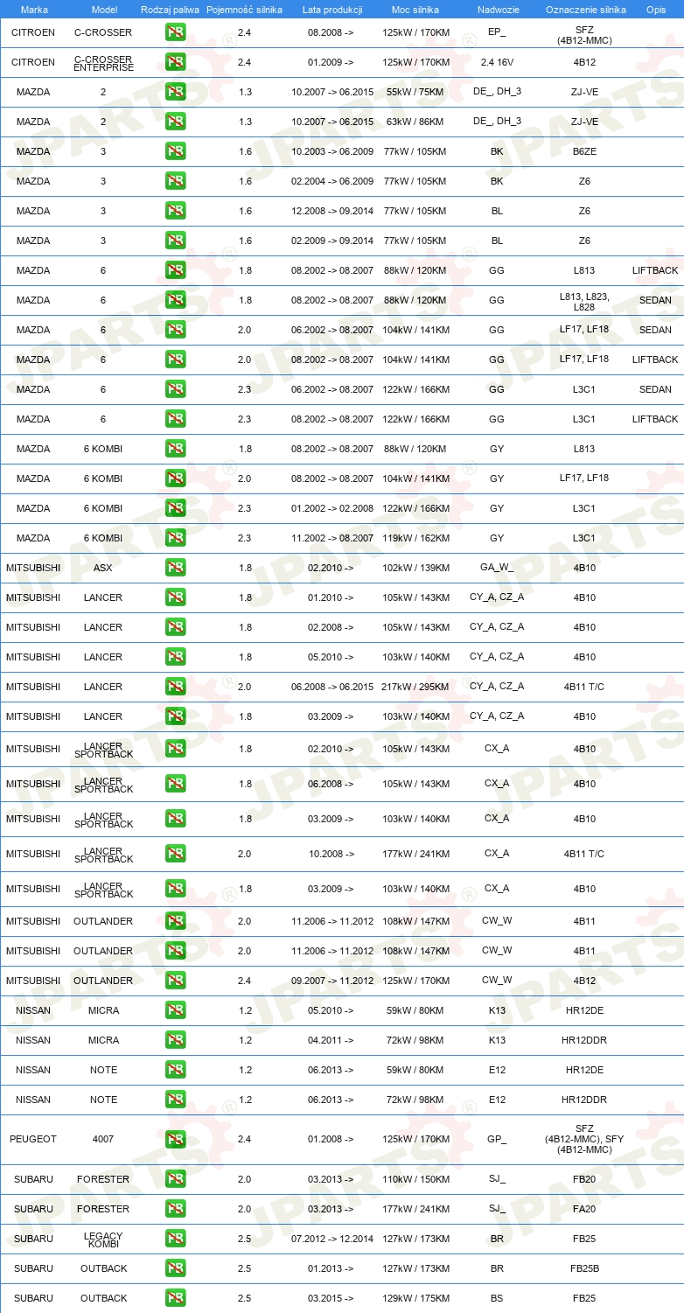Select date range 07.2012 -> 12.2014
The image size is (684, 1313).
[332, 1239]
